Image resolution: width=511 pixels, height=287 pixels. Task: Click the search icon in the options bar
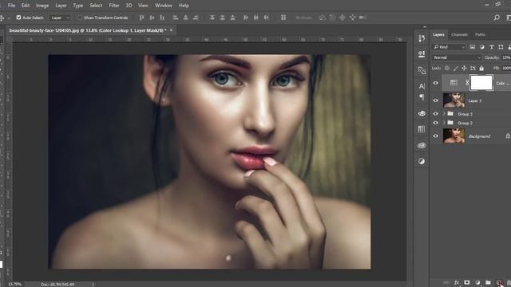(497, 18)
